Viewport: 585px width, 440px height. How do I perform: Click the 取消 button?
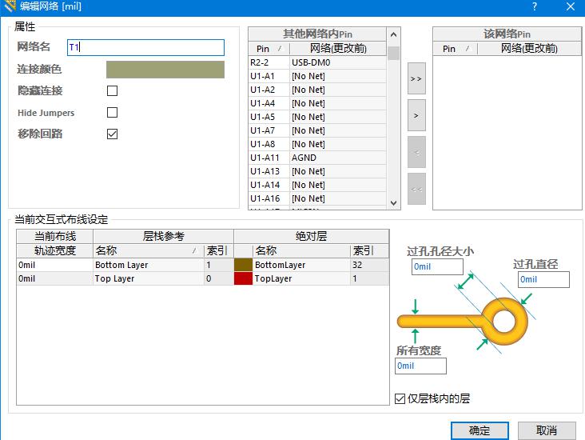tap(547, 430)
